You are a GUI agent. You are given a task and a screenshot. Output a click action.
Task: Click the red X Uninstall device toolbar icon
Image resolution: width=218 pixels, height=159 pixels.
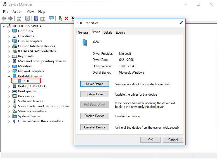click(x=66, y=18)
